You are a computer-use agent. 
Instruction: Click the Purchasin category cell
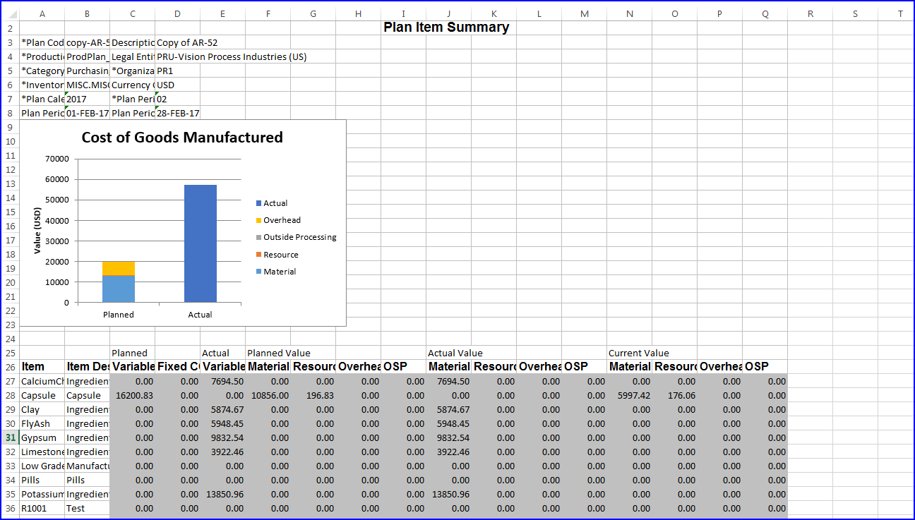click(87, 71)
